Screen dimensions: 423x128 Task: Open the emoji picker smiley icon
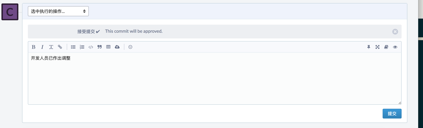(130, 47)
